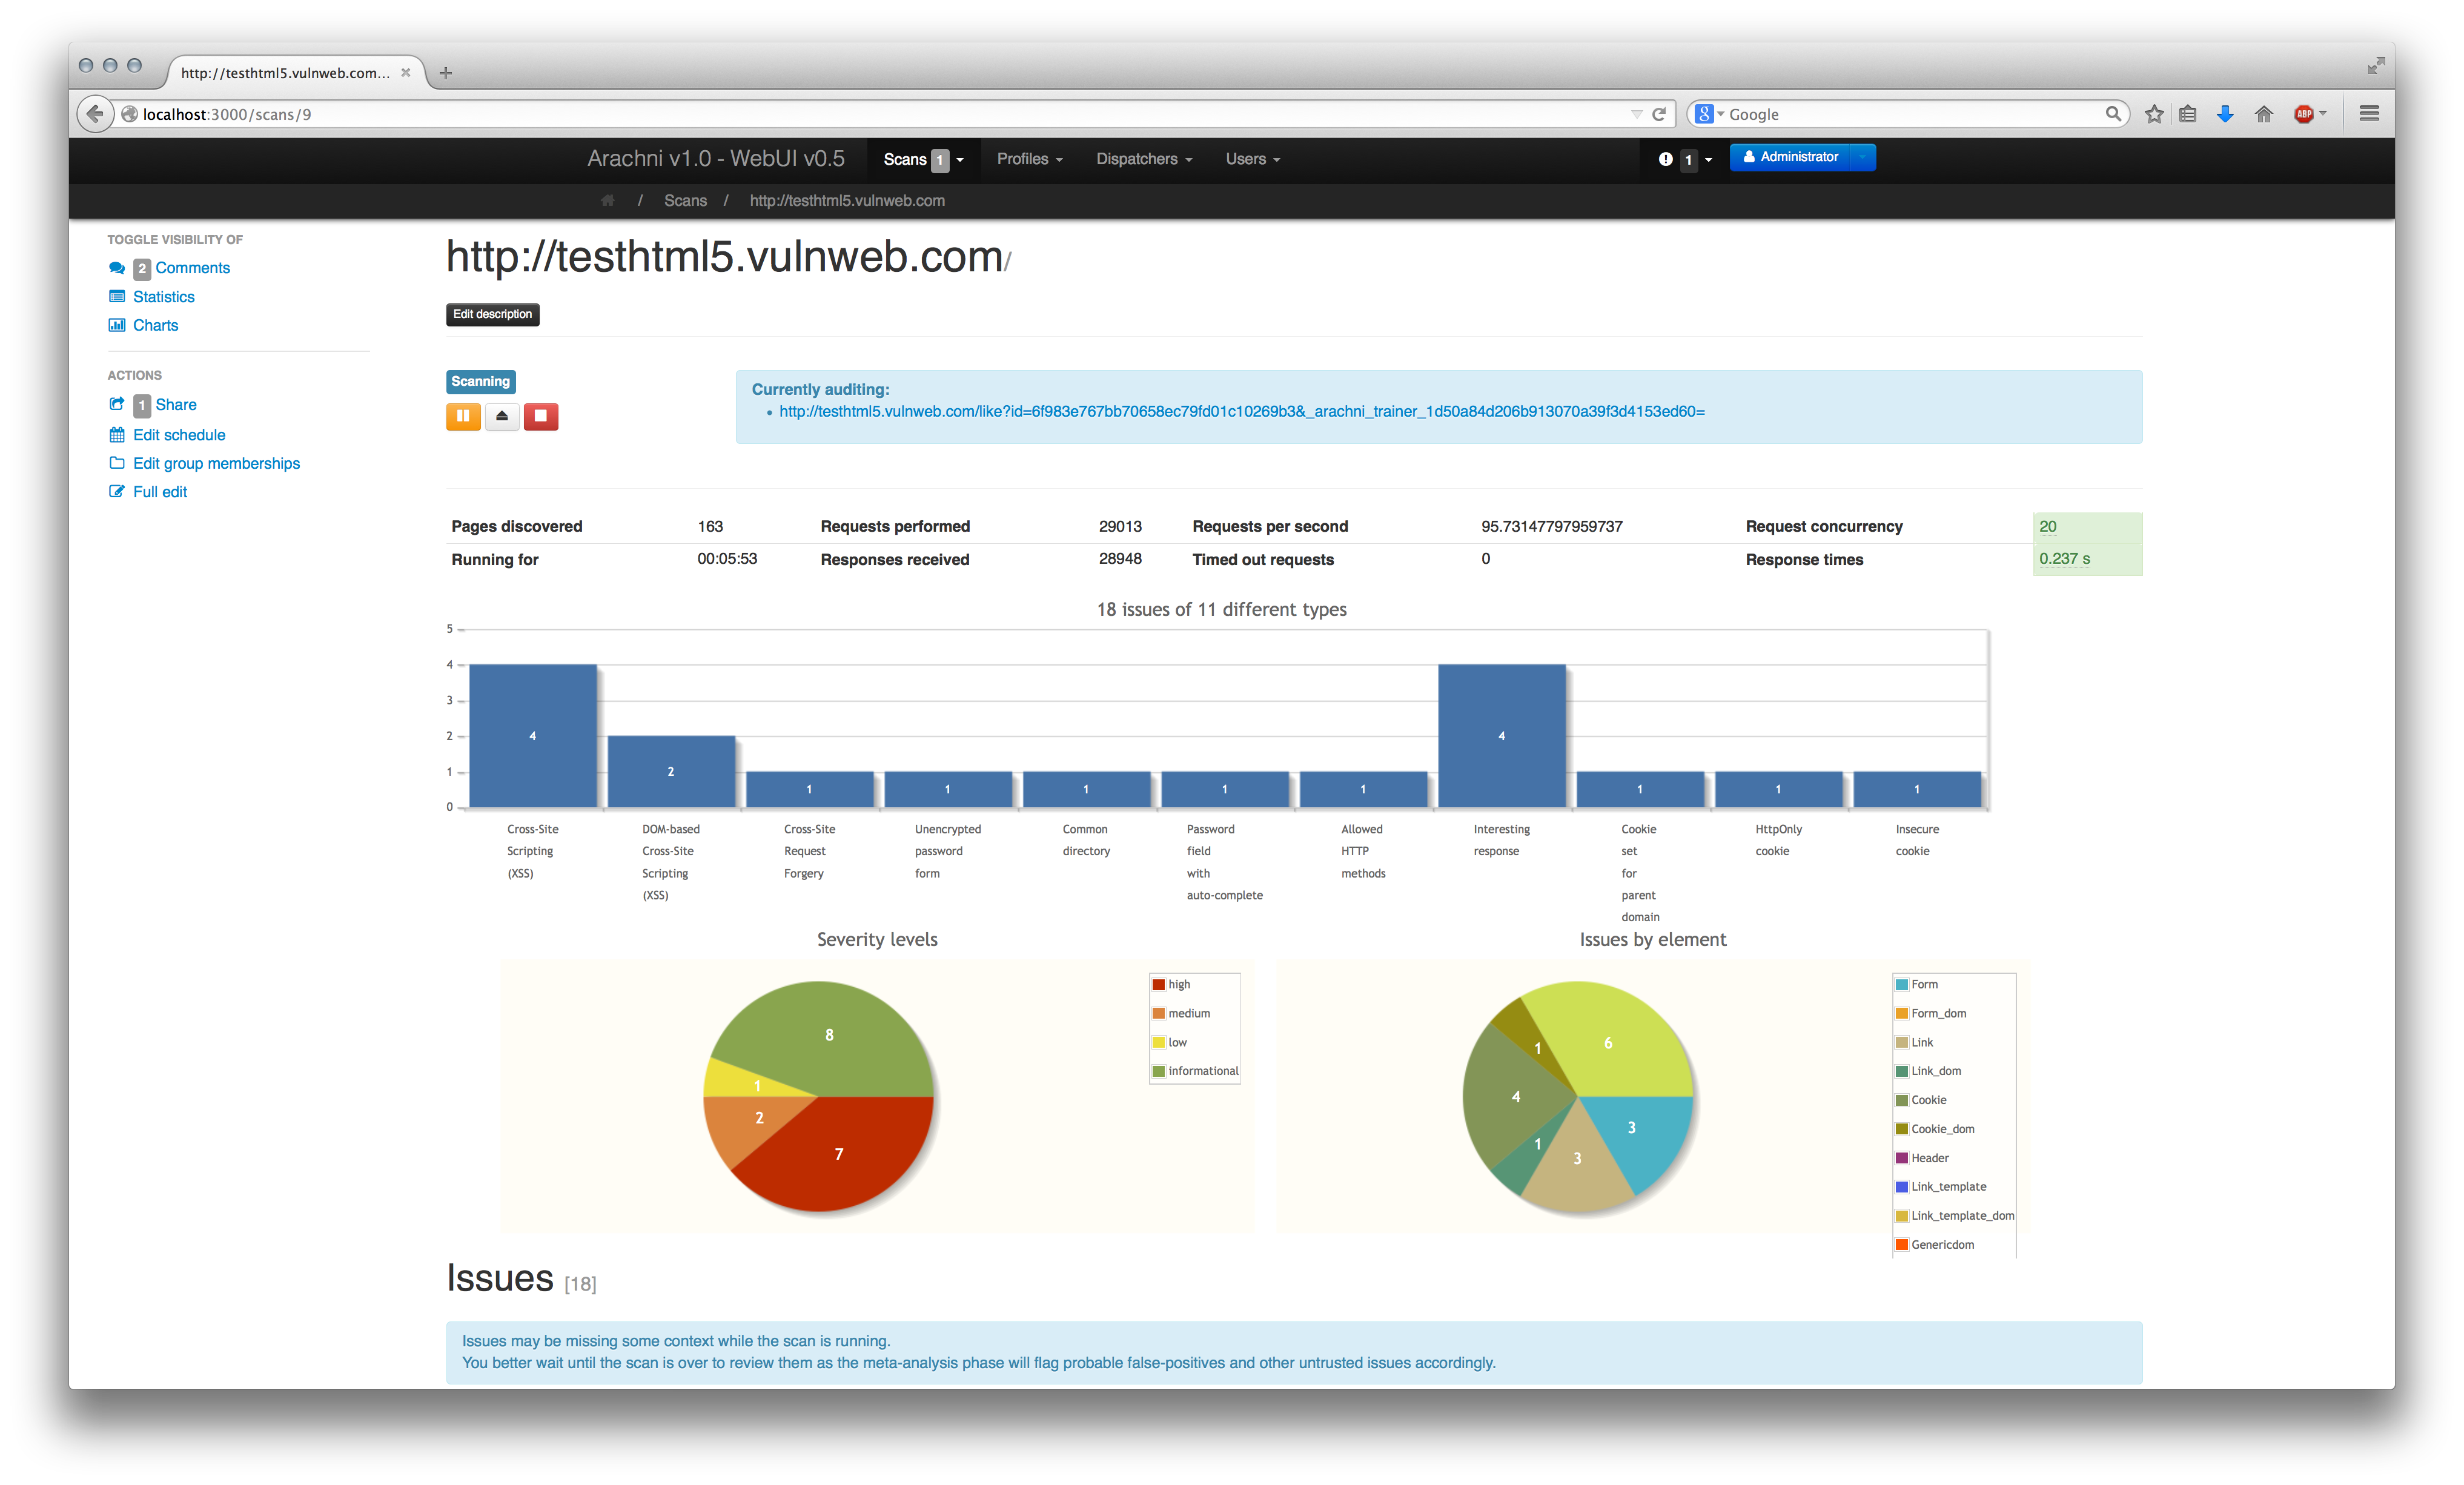This screenshot has height=1485, width=2464.
Task: Open the browser downloads arrow icon
Action: [x=2225, y=114]
